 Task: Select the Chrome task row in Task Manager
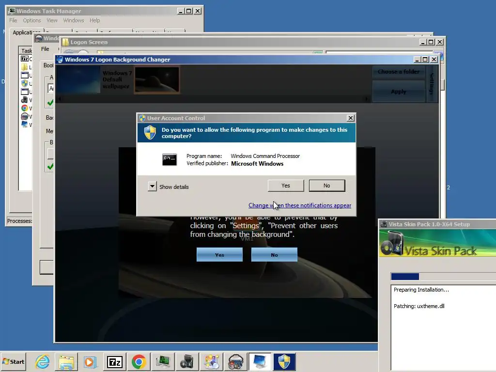[x=26, y=108]
